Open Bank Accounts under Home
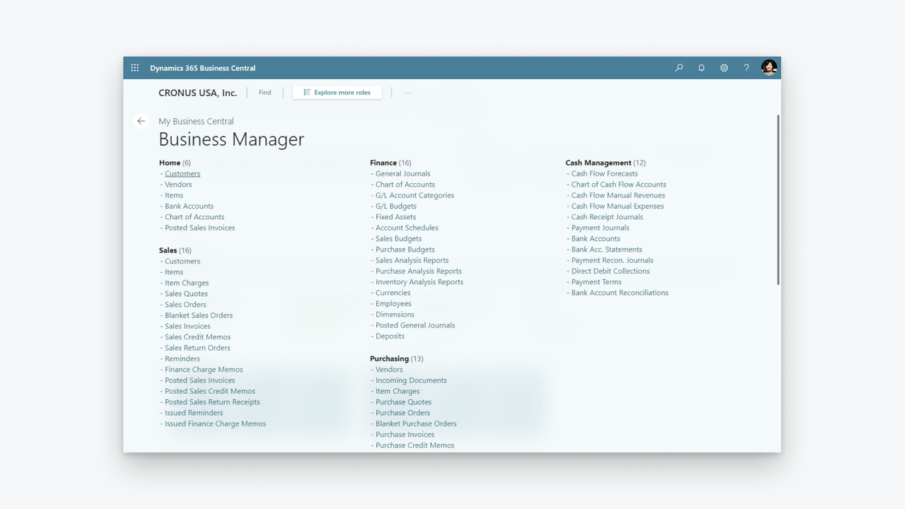The width and height of the screenshot is (905, 509). (189, 206)
